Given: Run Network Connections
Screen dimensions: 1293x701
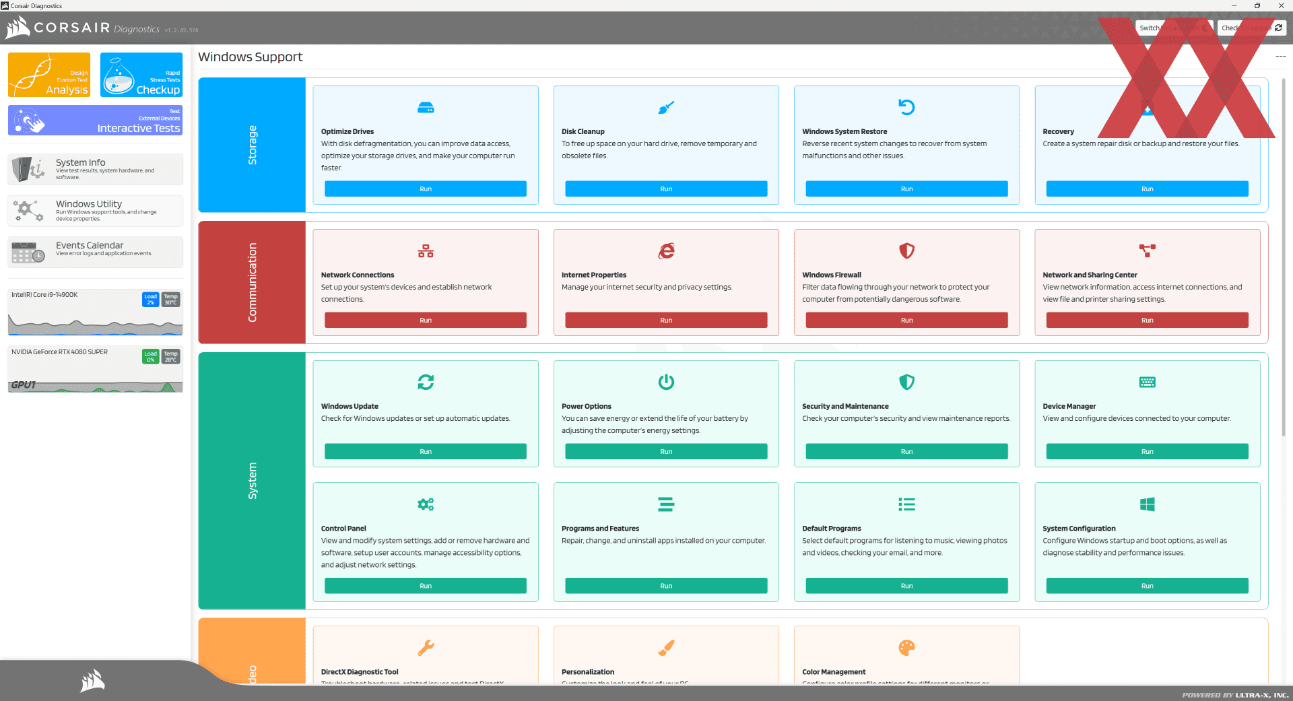Looking at the screenshot, I should pos(426,321).
